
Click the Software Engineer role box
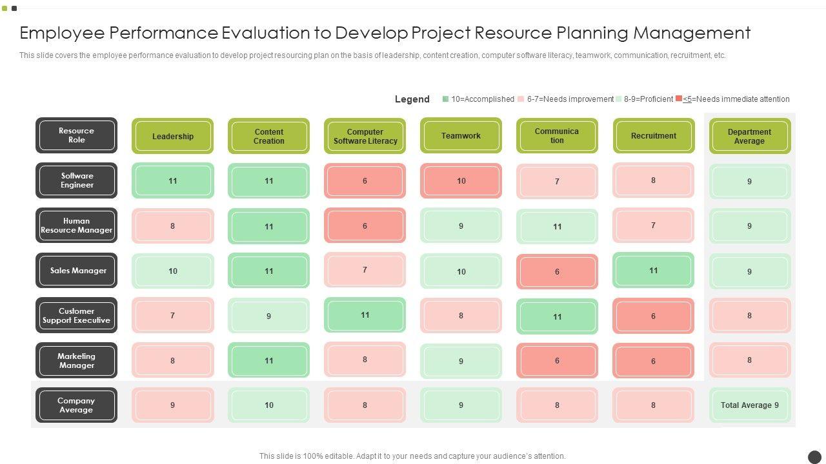click(77, 180)
